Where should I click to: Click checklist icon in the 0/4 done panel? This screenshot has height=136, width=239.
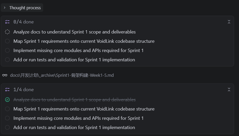coord(8,22)
